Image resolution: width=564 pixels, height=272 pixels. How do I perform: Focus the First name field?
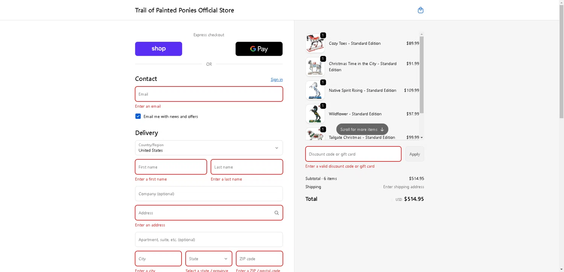171,167
